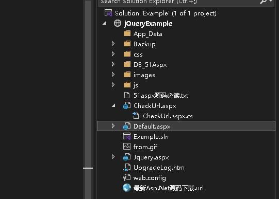This screenshot has height=199, width=279.
Task: Select the CheckUrl.aspx.cs file name
Action: pyautogui.click(x=168, y=116)
